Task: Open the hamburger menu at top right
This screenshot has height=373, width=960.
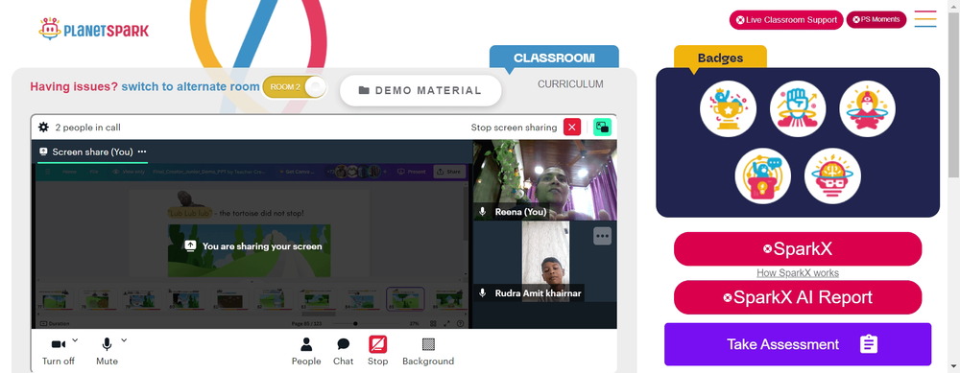Action: (x=925, y=19)
